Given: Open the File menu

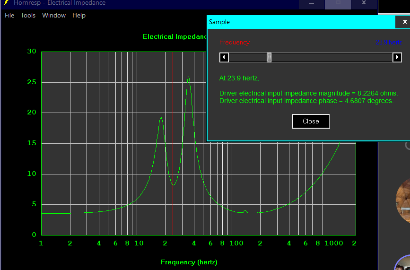Looking at the screenshot, I should tap(9, 16).
